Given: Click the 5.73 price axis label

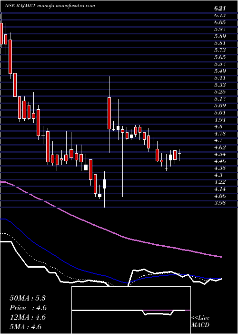Looking at the screenshot, I should coord(220,50).
